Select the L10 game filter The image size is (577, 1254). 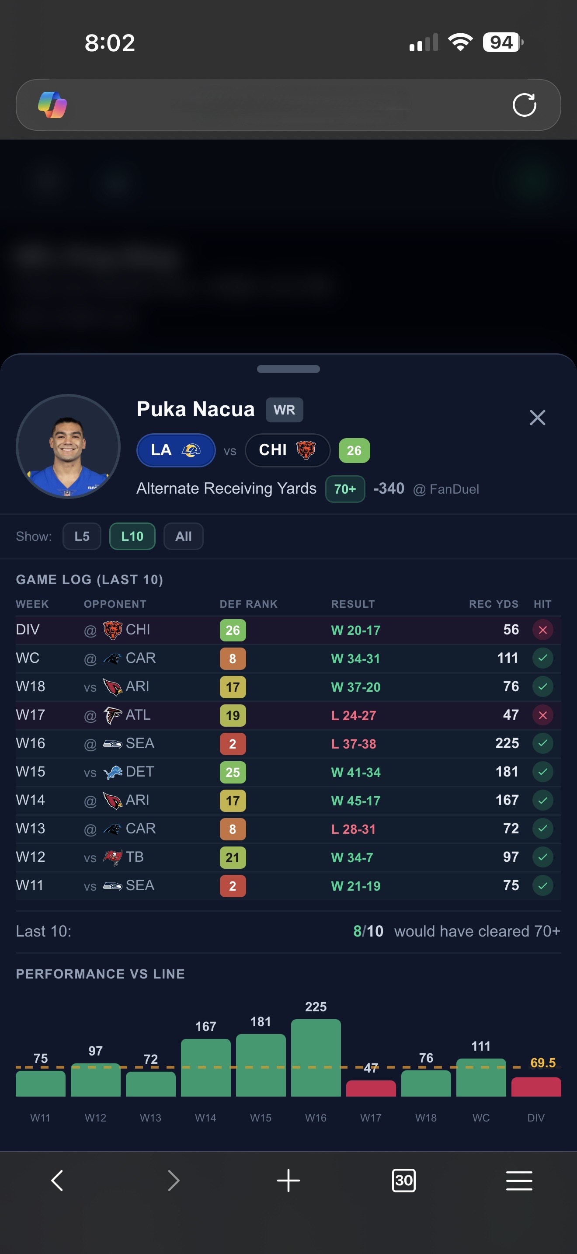click(132, 536)
